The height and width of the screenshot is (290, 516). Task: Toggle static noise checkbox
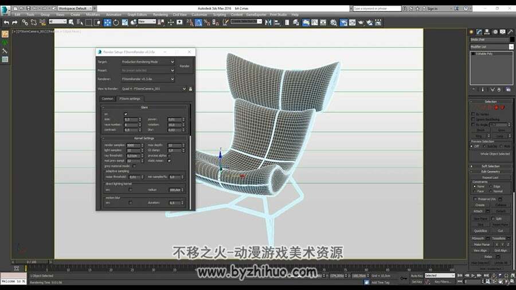pos(169,161)
